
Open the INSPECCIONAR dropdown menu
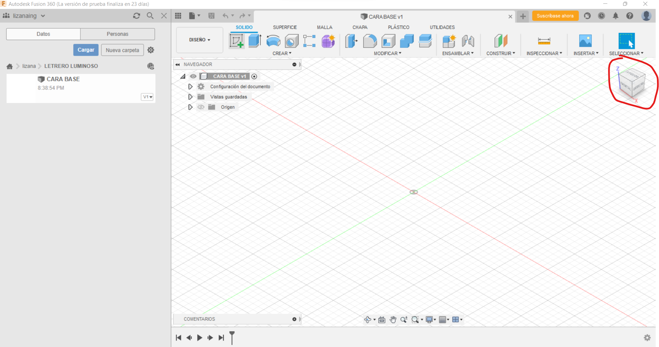pyautogui.click(x=544, y=53)
